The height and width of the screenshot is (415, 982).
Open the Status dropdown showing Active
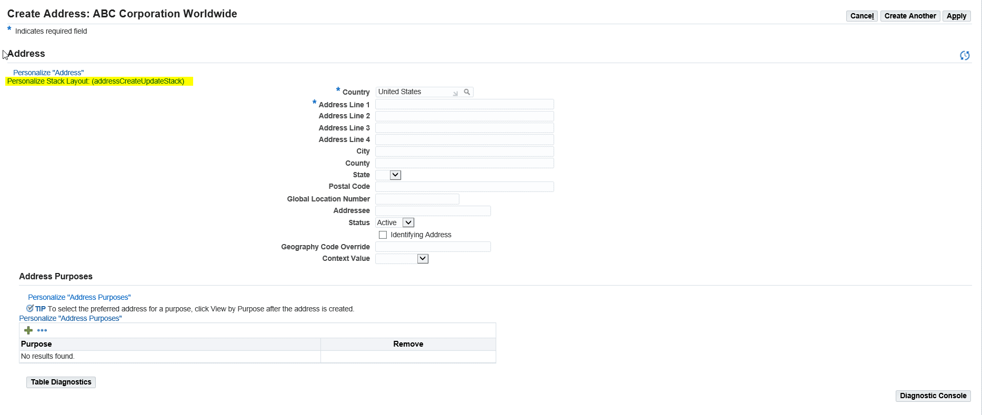pyautogui.click(x=408, y=222)
